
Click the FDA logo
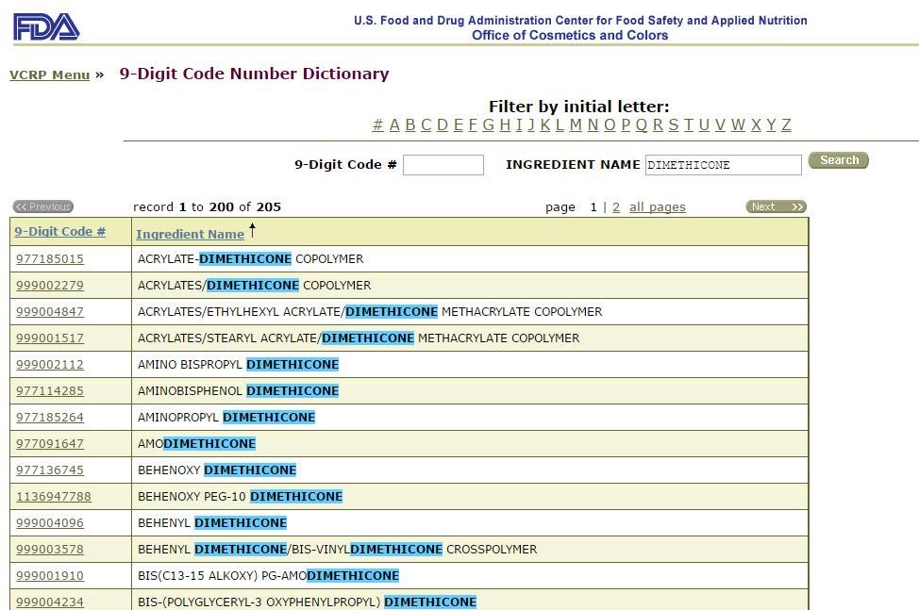coord(46,27)
